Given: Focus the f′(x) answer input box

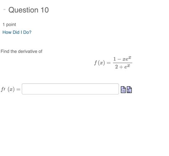Looking at the screenshot, I should coord(70,89).
